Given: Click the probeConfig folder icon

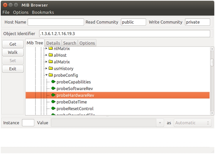Looking at the screenshot, I should [x=50, y=75].
